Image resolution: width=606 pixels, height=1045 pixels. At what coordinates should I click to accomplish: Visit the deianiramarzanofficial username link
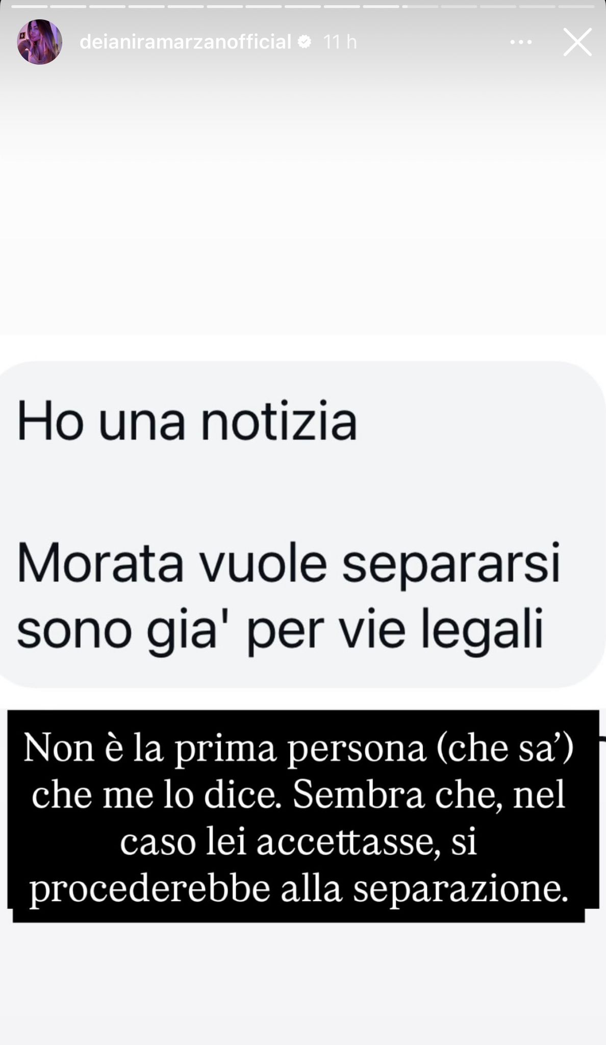186,42
